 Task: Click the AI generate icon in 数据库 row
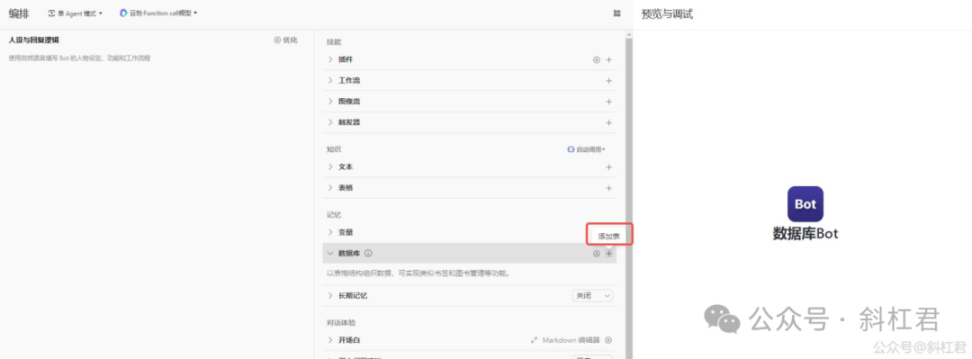(x=597, y=253)
